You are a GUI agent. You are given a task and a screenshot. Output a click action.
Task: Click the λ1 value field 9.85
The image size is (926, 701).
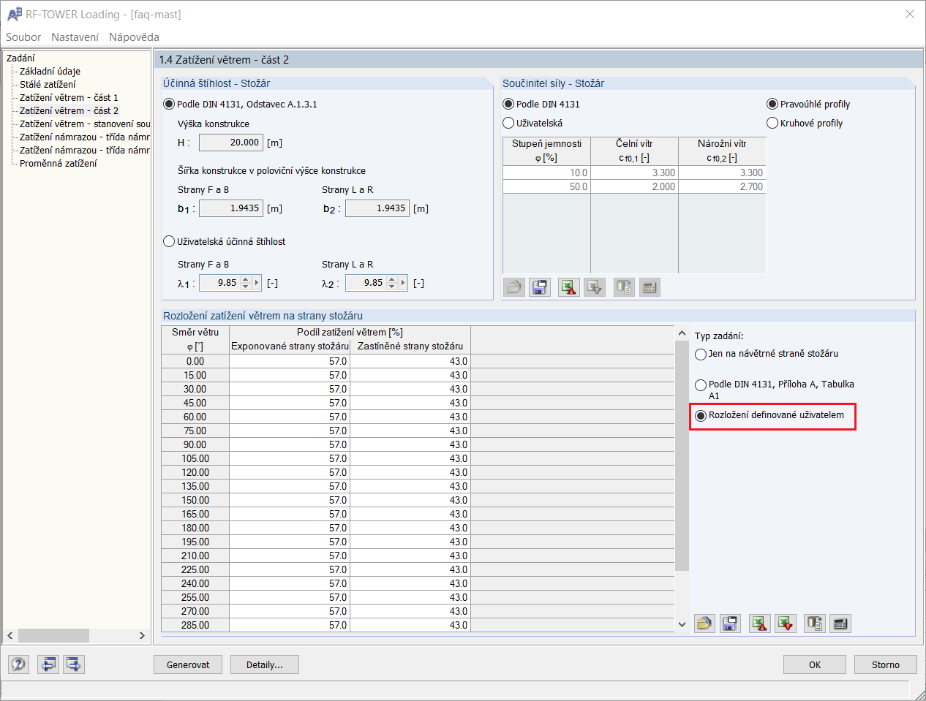219,283
